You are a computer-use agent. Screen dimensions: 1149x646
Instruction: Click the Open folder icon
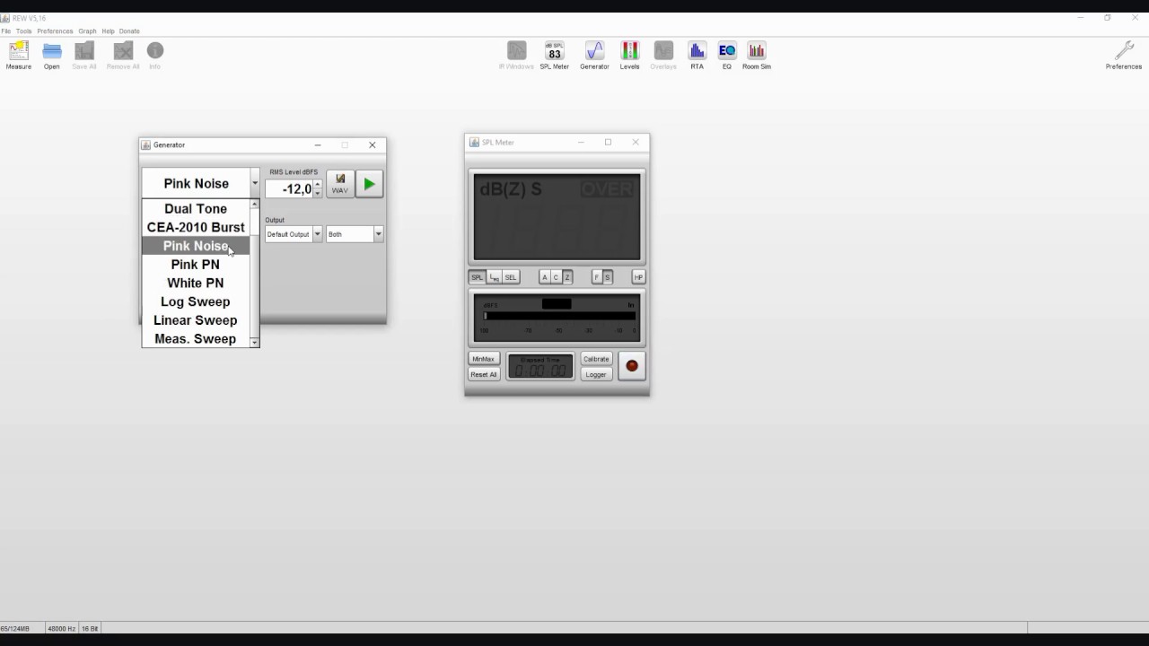(x=52, y=55)
